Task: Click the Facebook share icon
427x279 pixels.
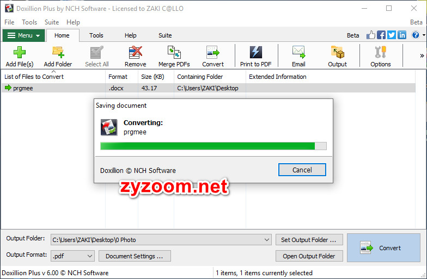Action: [381, 35]
